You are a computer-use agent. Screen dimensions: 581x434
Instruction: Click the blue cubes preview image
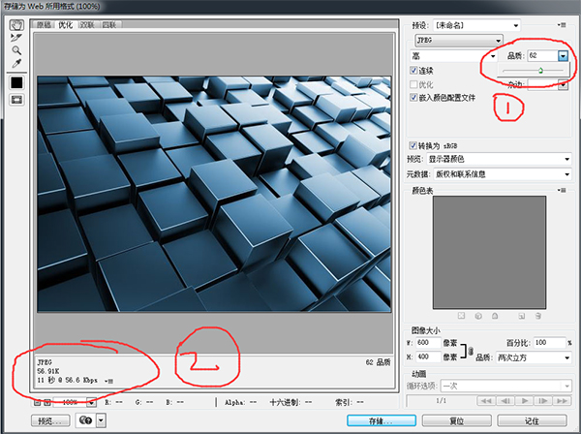(214, 194)
